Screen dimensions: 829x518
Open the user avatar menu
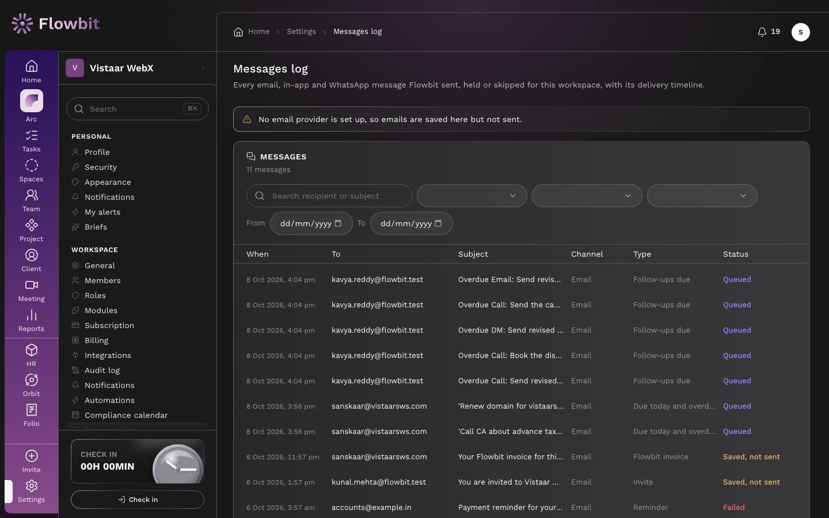pos(801,32)
